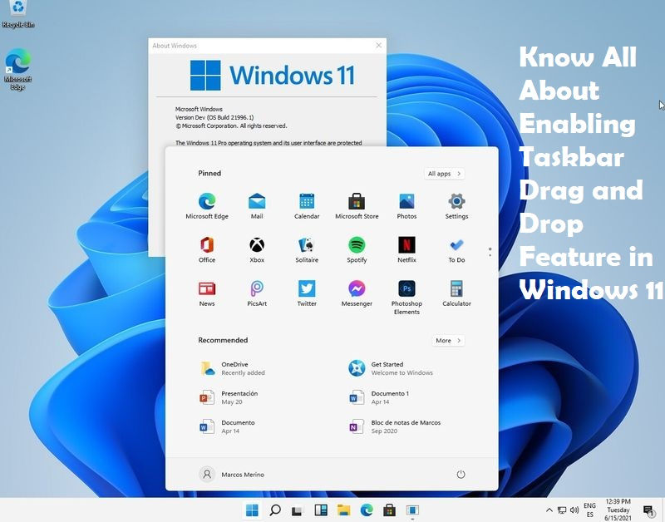The width and height of the screenshot is (665, 522).
Task: Click the volume speaker tray icon
Action: click(574, 510)
